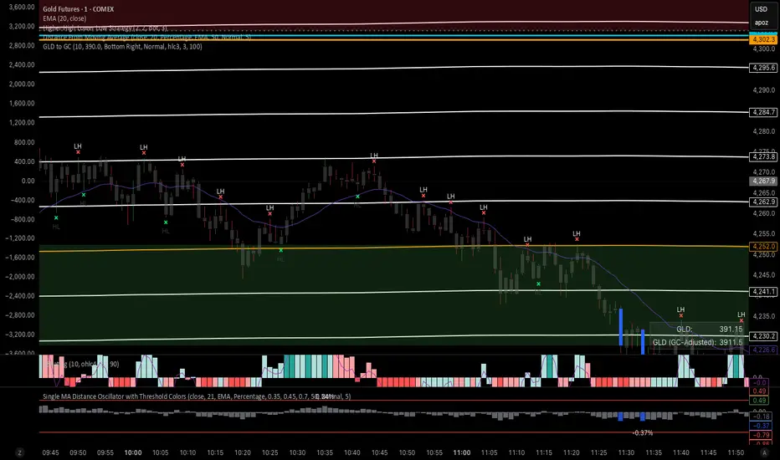Click the 4,284.7 price axis label
The height and width of the screenshot is (460, 780).
[763, 112]
